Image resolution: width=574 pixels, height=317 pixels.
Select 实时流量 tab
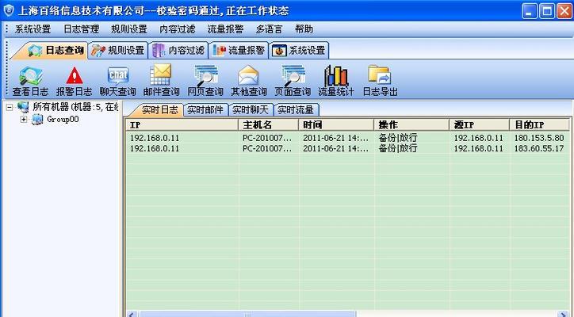[x=296, y=109]
